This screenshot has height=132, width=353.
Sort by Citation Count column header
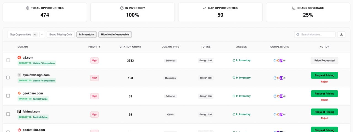[x=130, y=47]
